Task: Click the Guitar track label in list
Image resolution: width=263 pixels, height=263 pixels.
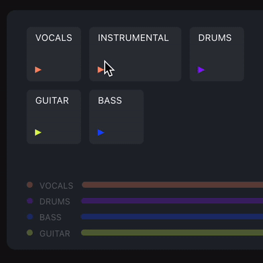Action: pos(55,233)
